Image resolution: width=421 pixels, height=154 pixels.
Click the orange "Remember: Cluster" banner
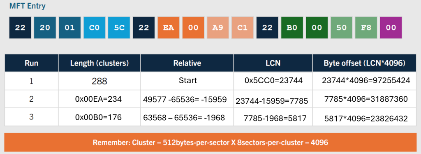(x=210, y=142)
